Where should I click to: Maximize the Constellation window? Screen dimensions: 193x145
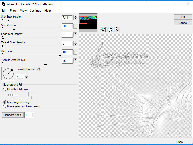coord(176,4)
